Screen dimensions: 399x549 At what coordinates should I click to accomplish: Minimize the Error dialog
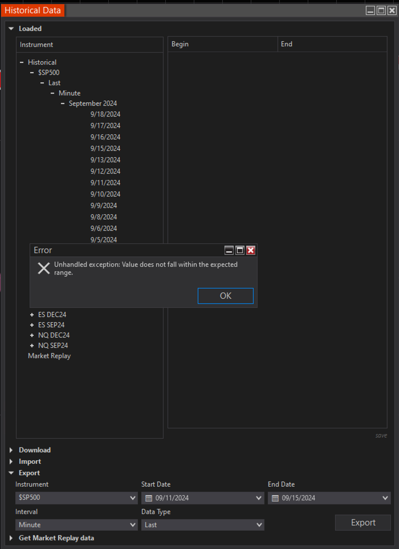click(229, 250)
